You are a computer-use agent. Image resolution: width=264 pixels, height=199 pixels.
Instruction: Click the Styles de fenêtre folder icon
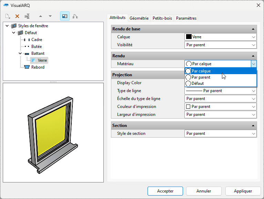click(14, 26)
